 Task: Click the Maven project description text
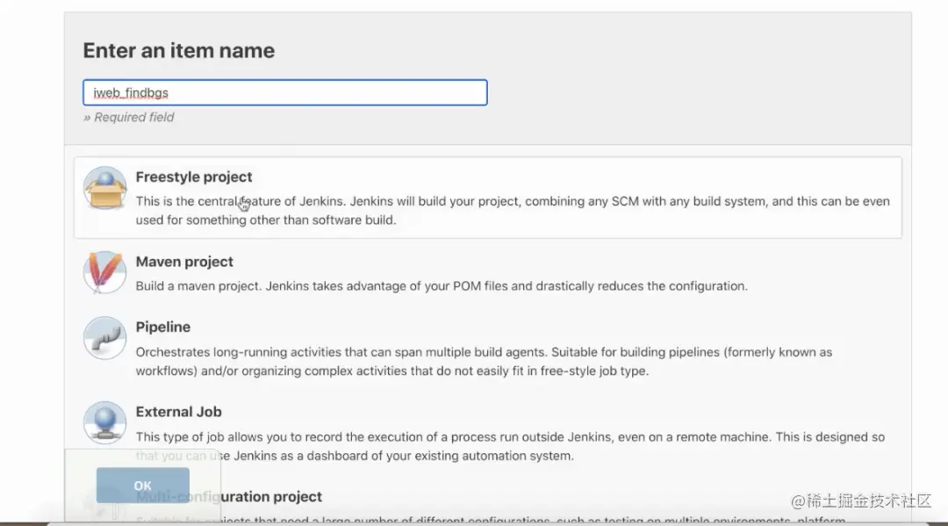click(x=442, y=285)
